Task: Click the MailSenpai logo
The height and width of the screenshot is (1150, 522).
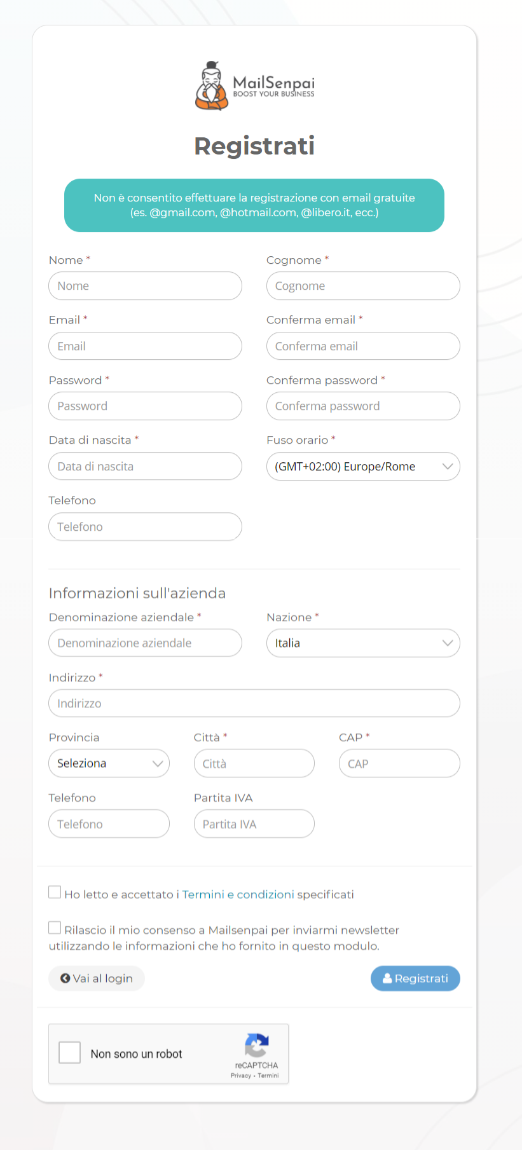Action: 254,86
